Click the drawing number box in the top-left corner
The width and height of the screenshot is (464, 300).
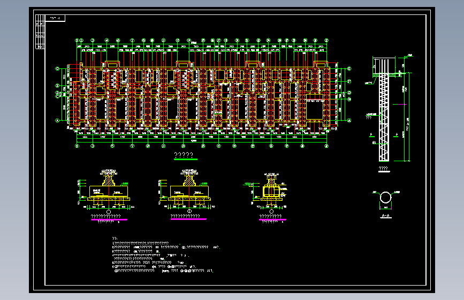coord(55,18)
